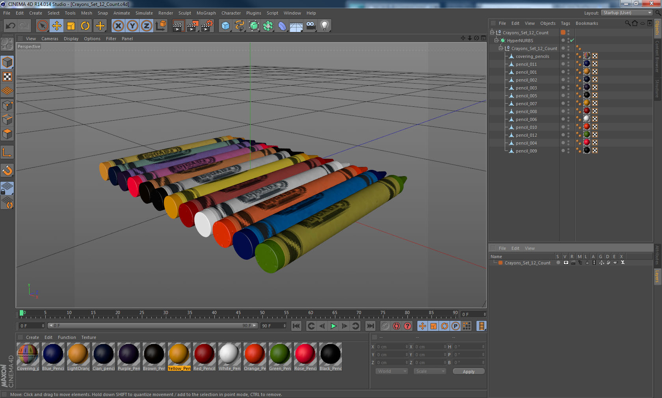Open the HyperNURBS generator icon
The image size is (662, 398).
(x=254, y=26)
